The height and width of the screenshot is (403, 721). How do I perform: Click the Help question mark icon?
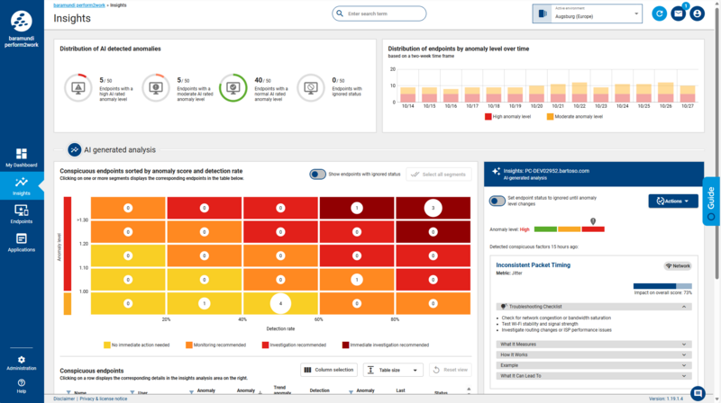pos(22,386)
